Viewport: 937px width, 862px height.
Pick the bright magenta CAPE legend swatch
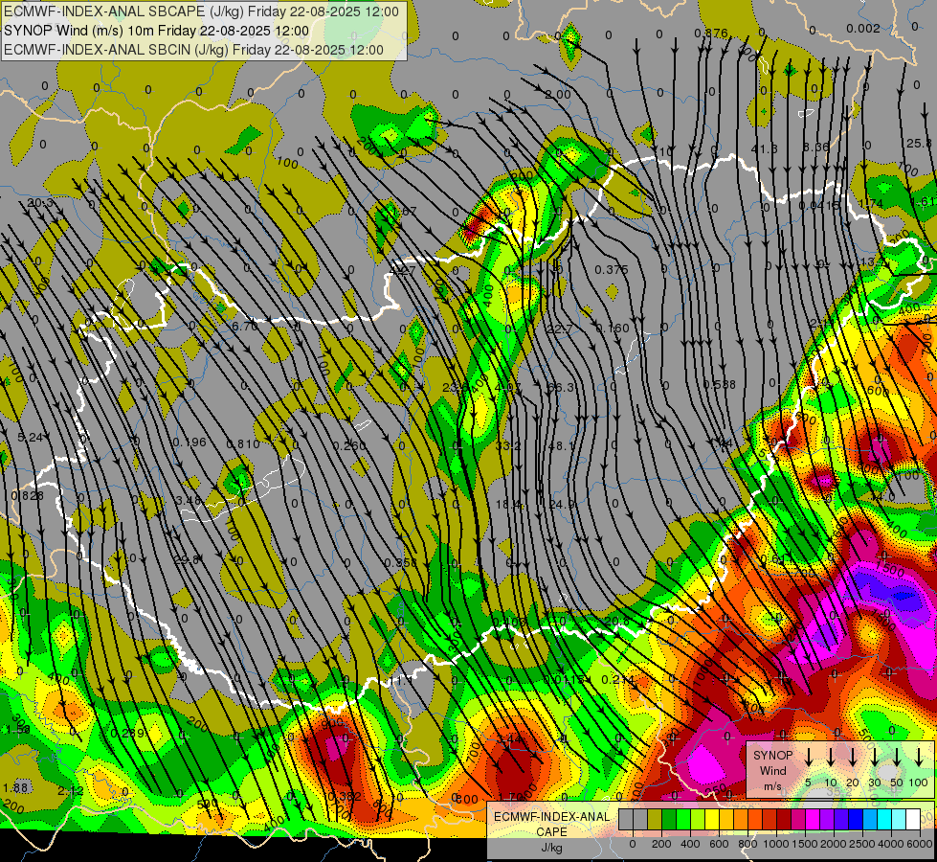813,820
